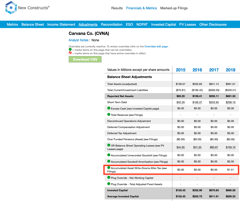Click 2015 Short-Term Debt value $42.30
Image resolution: width=240 pixels, height=201 pixels.
[x=181, y=102]
